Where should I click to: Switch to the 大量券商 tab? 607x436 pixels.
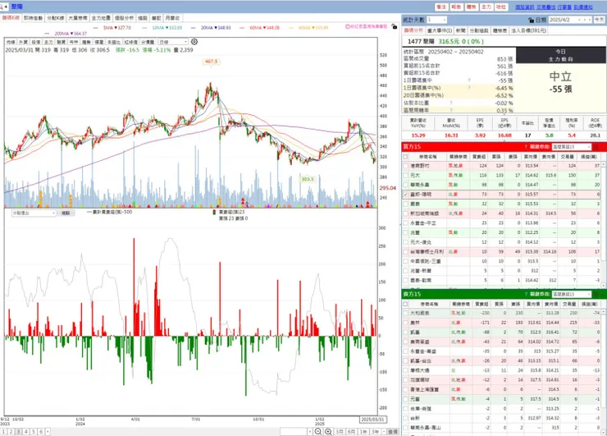tap(78, 18)
